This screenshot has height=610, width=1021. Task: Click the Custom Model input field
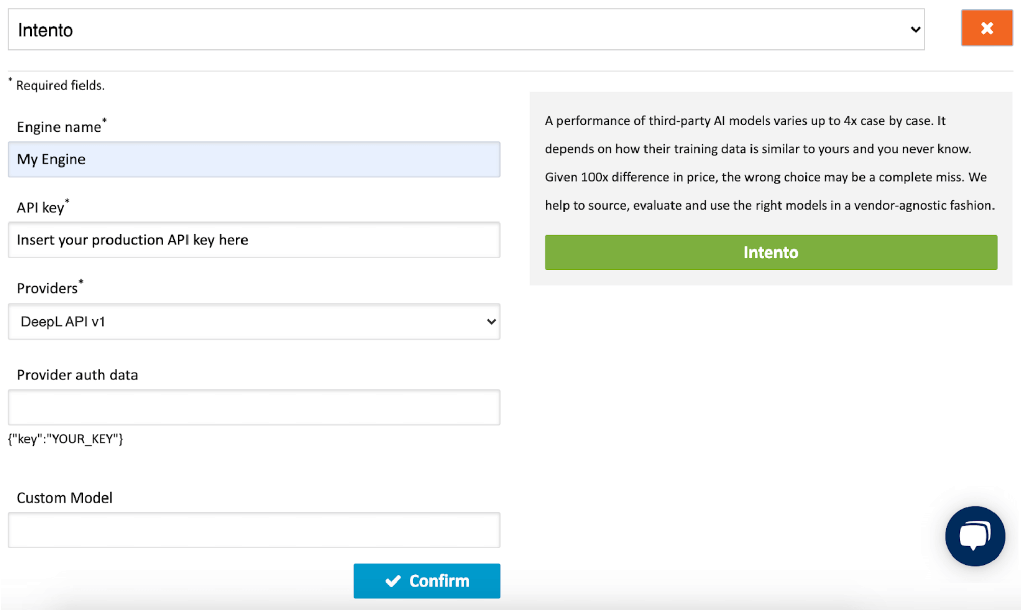[254, 530]
